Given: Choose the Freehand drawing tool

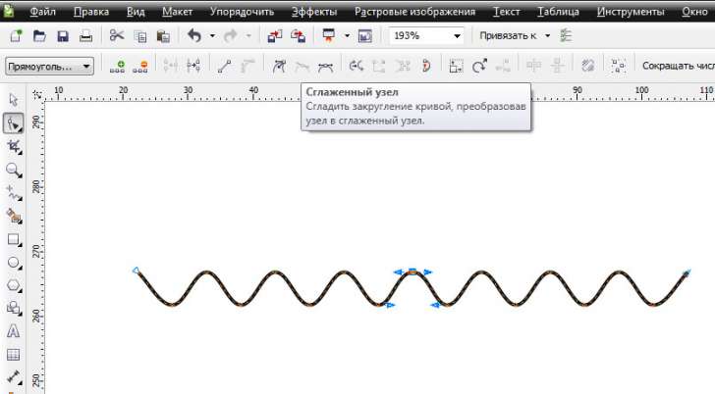Looking at the screenshot, I should [x=14, y=193].
